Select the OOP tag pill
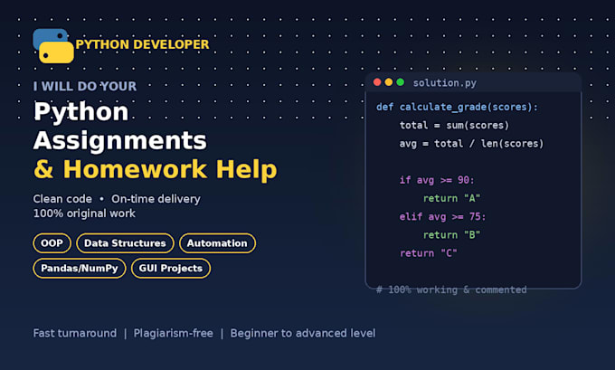This screenshot has height=370, width=615. pyautogui.click(x=52, y=243)
